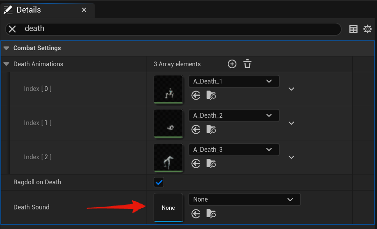Browse to A_Death_3 in Content Browser

211,164
